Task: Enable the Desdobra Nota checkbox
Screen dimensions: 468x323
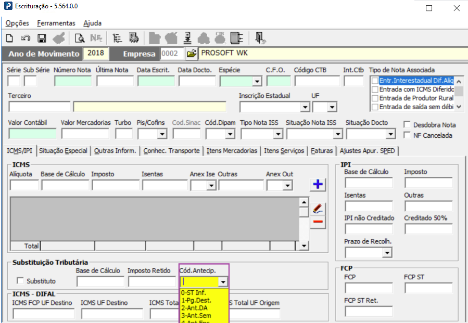Action: click(x=408, y=125)
